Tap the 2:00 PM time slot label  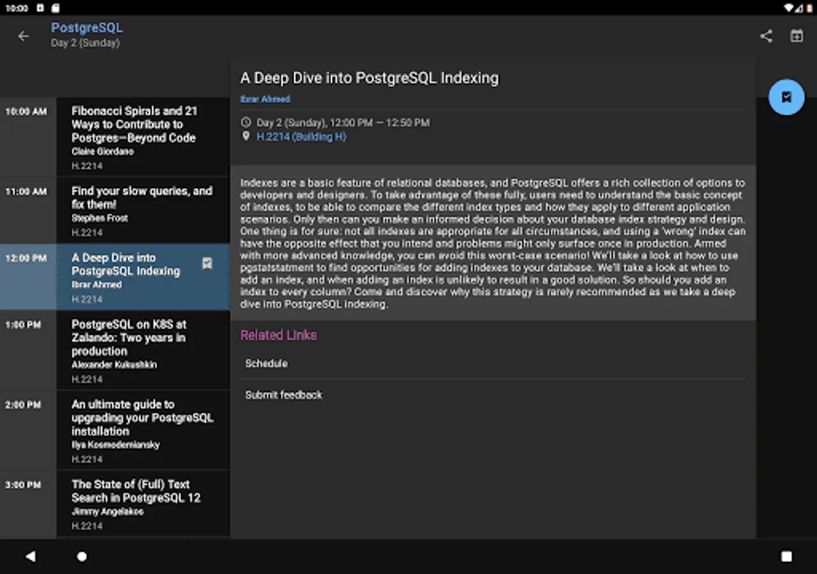pyautogui.click(x=23, y=405)
